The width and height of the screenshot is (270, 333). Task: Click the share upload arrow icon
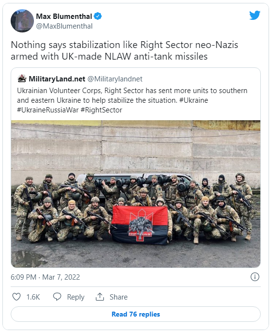point(100,297)
